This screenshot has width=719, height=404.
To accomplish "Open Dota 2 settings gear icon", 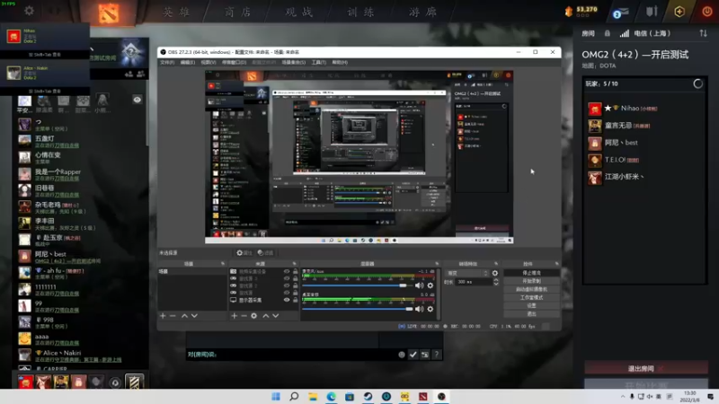I will click(x=29, y=11).
